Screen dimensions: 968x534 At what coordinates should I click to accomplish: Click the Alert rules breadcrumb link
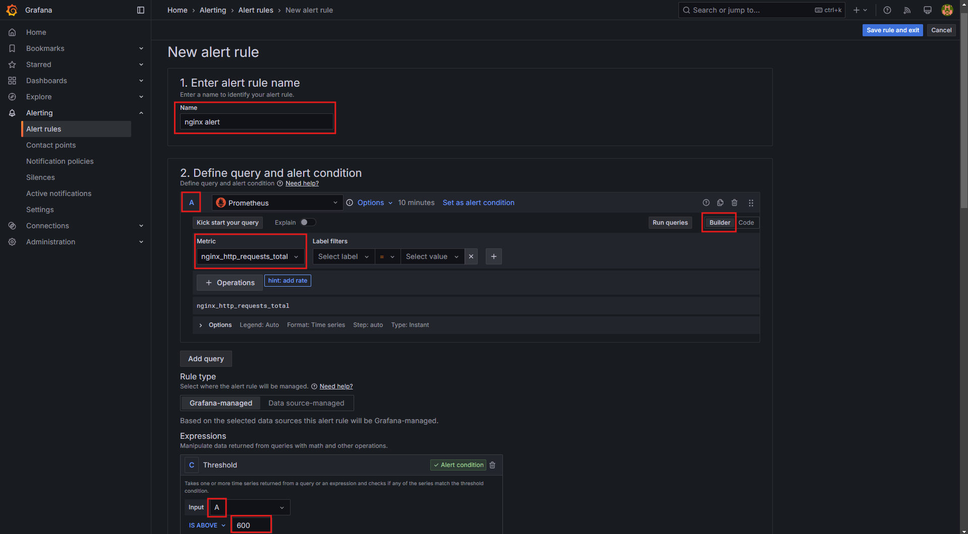click(x=256, y=10)
